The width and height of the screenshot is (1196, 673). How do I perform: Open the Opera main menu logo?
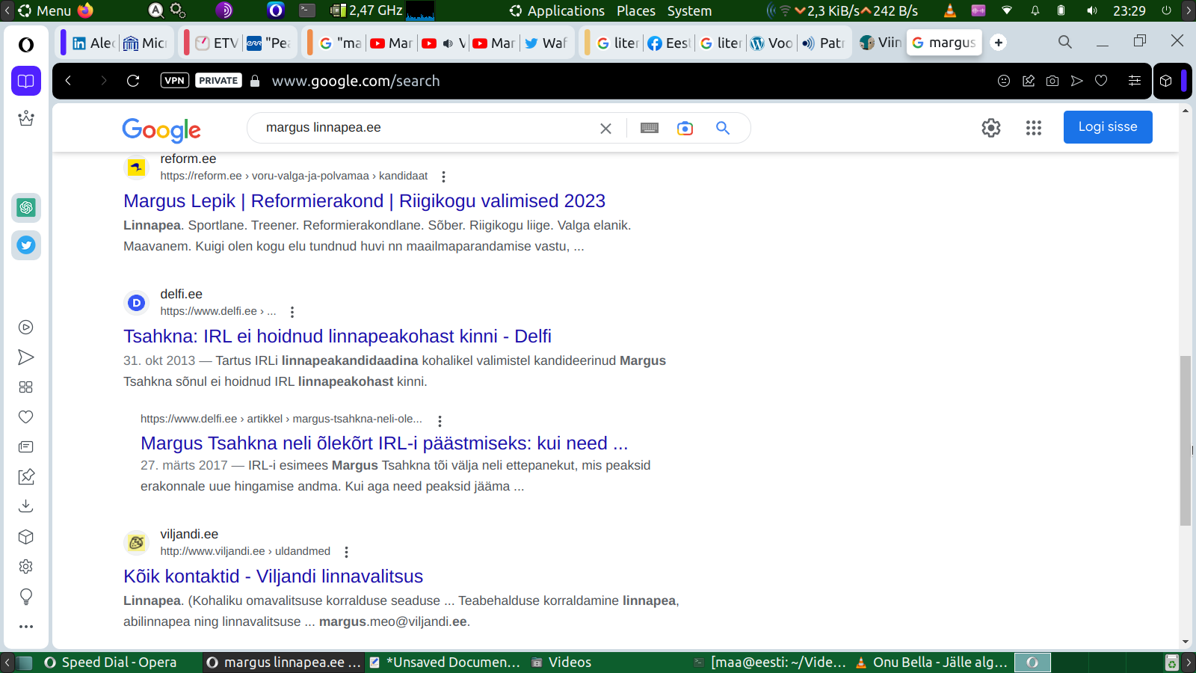pyautogui.click(x=26, y=45)
